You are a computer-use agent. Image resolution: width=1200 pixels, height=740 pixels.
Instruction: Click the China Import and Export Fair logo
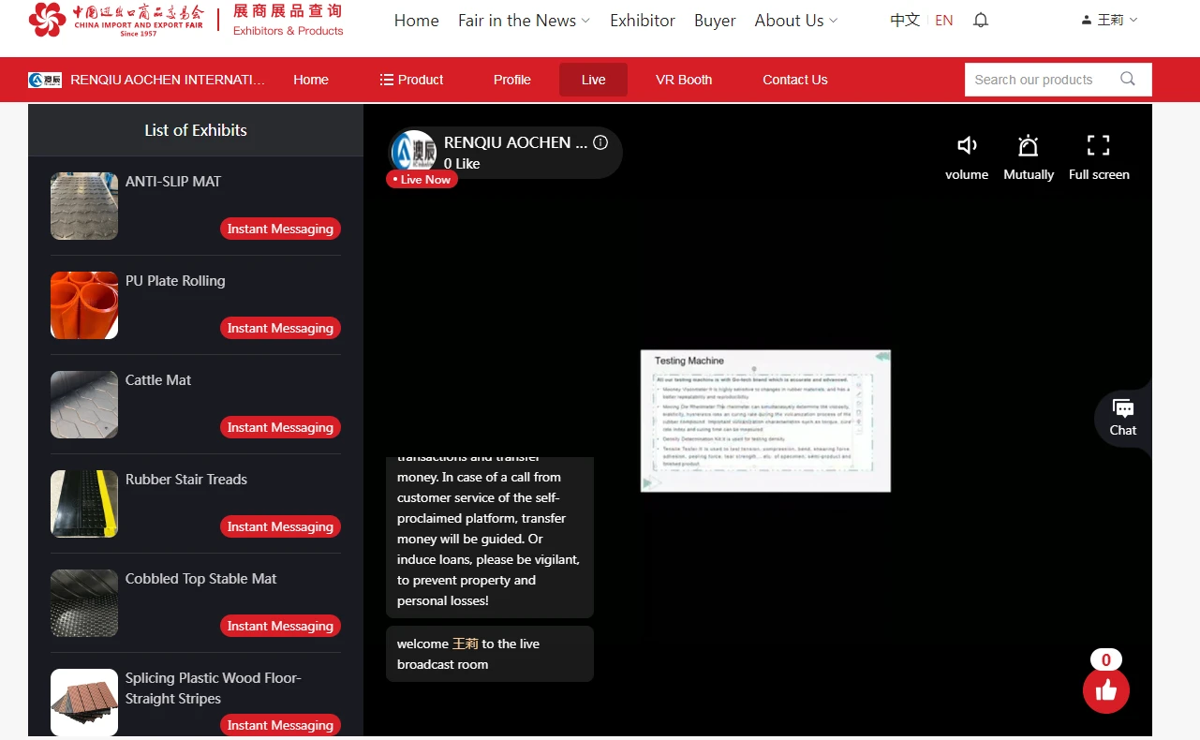click(x=116, y=20)
